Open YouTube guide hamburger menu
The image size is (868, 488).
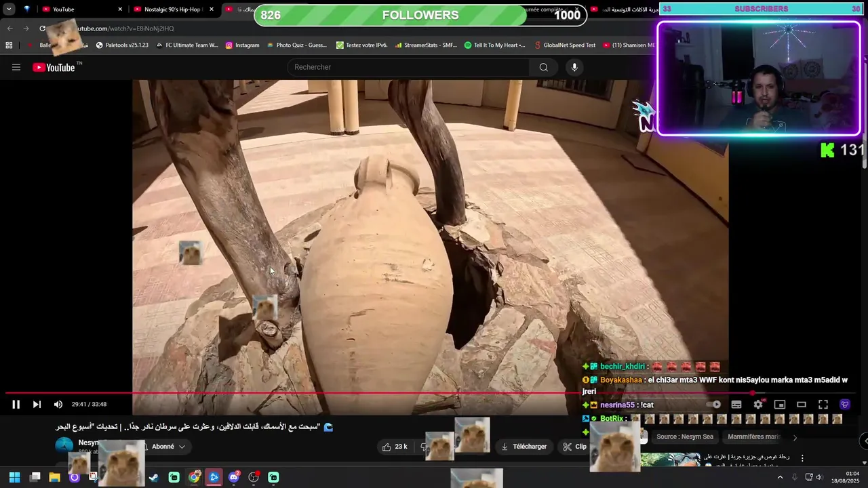(16, 67)
